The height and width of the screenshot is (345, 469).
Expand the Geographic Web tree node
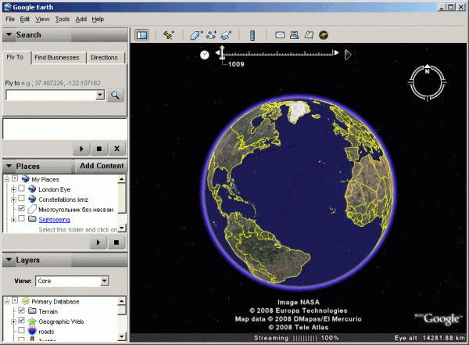[x=13, y=322]
